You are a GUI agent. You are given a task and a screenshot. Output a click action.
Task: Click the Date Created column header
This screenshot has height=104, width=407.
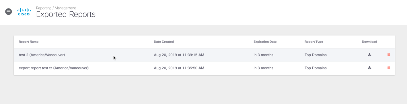tap(164, 42)
